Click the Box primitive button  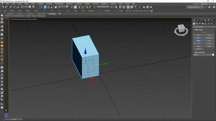pyautogui.click(x=198, y=35)
